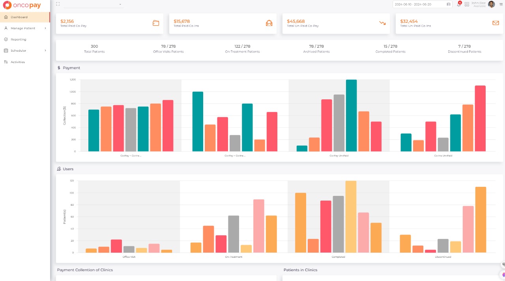
Task: Click the date range input field
Action: (419, 4)
